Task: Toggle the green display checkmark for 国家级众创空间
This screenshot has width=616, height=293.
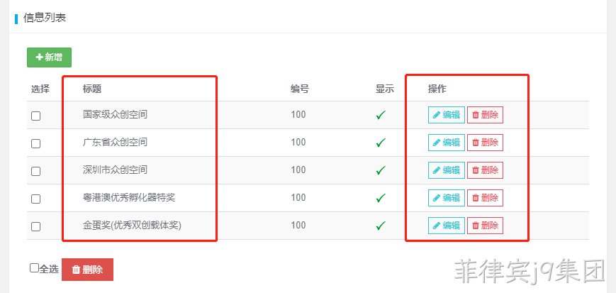Action: [x=380, y=115]
